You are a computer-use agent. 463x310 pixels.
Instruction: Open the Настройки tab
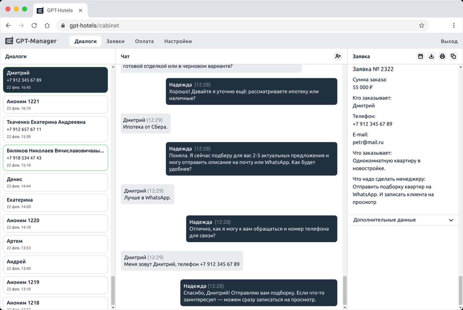click(178, 41)
